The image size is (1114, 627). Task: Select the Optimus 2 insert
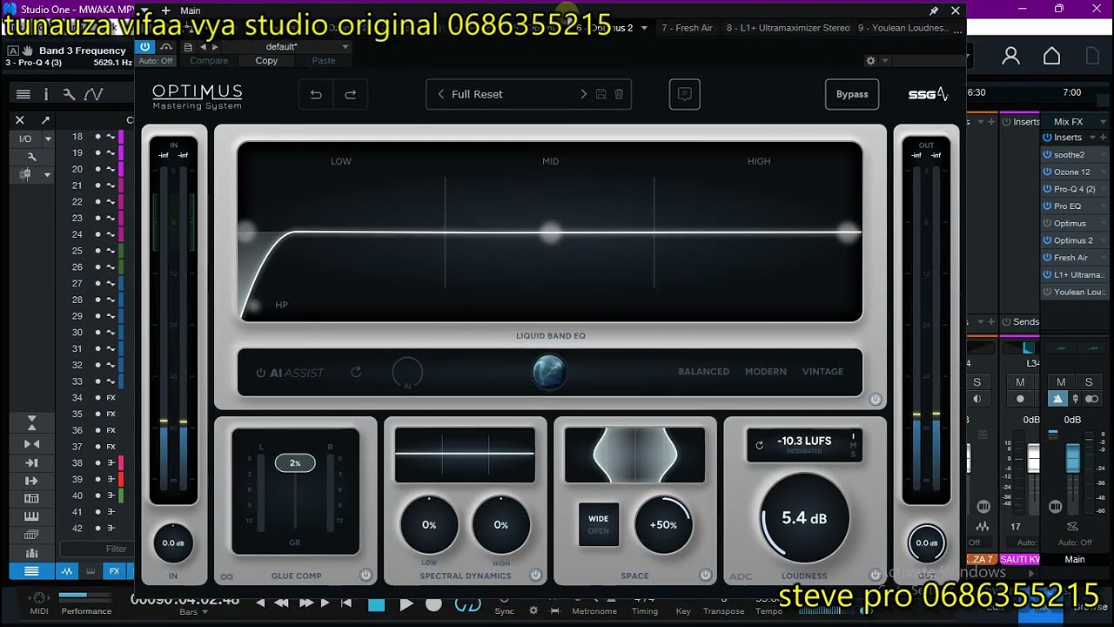click(1075, 240)
